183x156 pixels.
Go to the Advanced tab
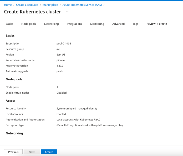(x=118, y=24)
